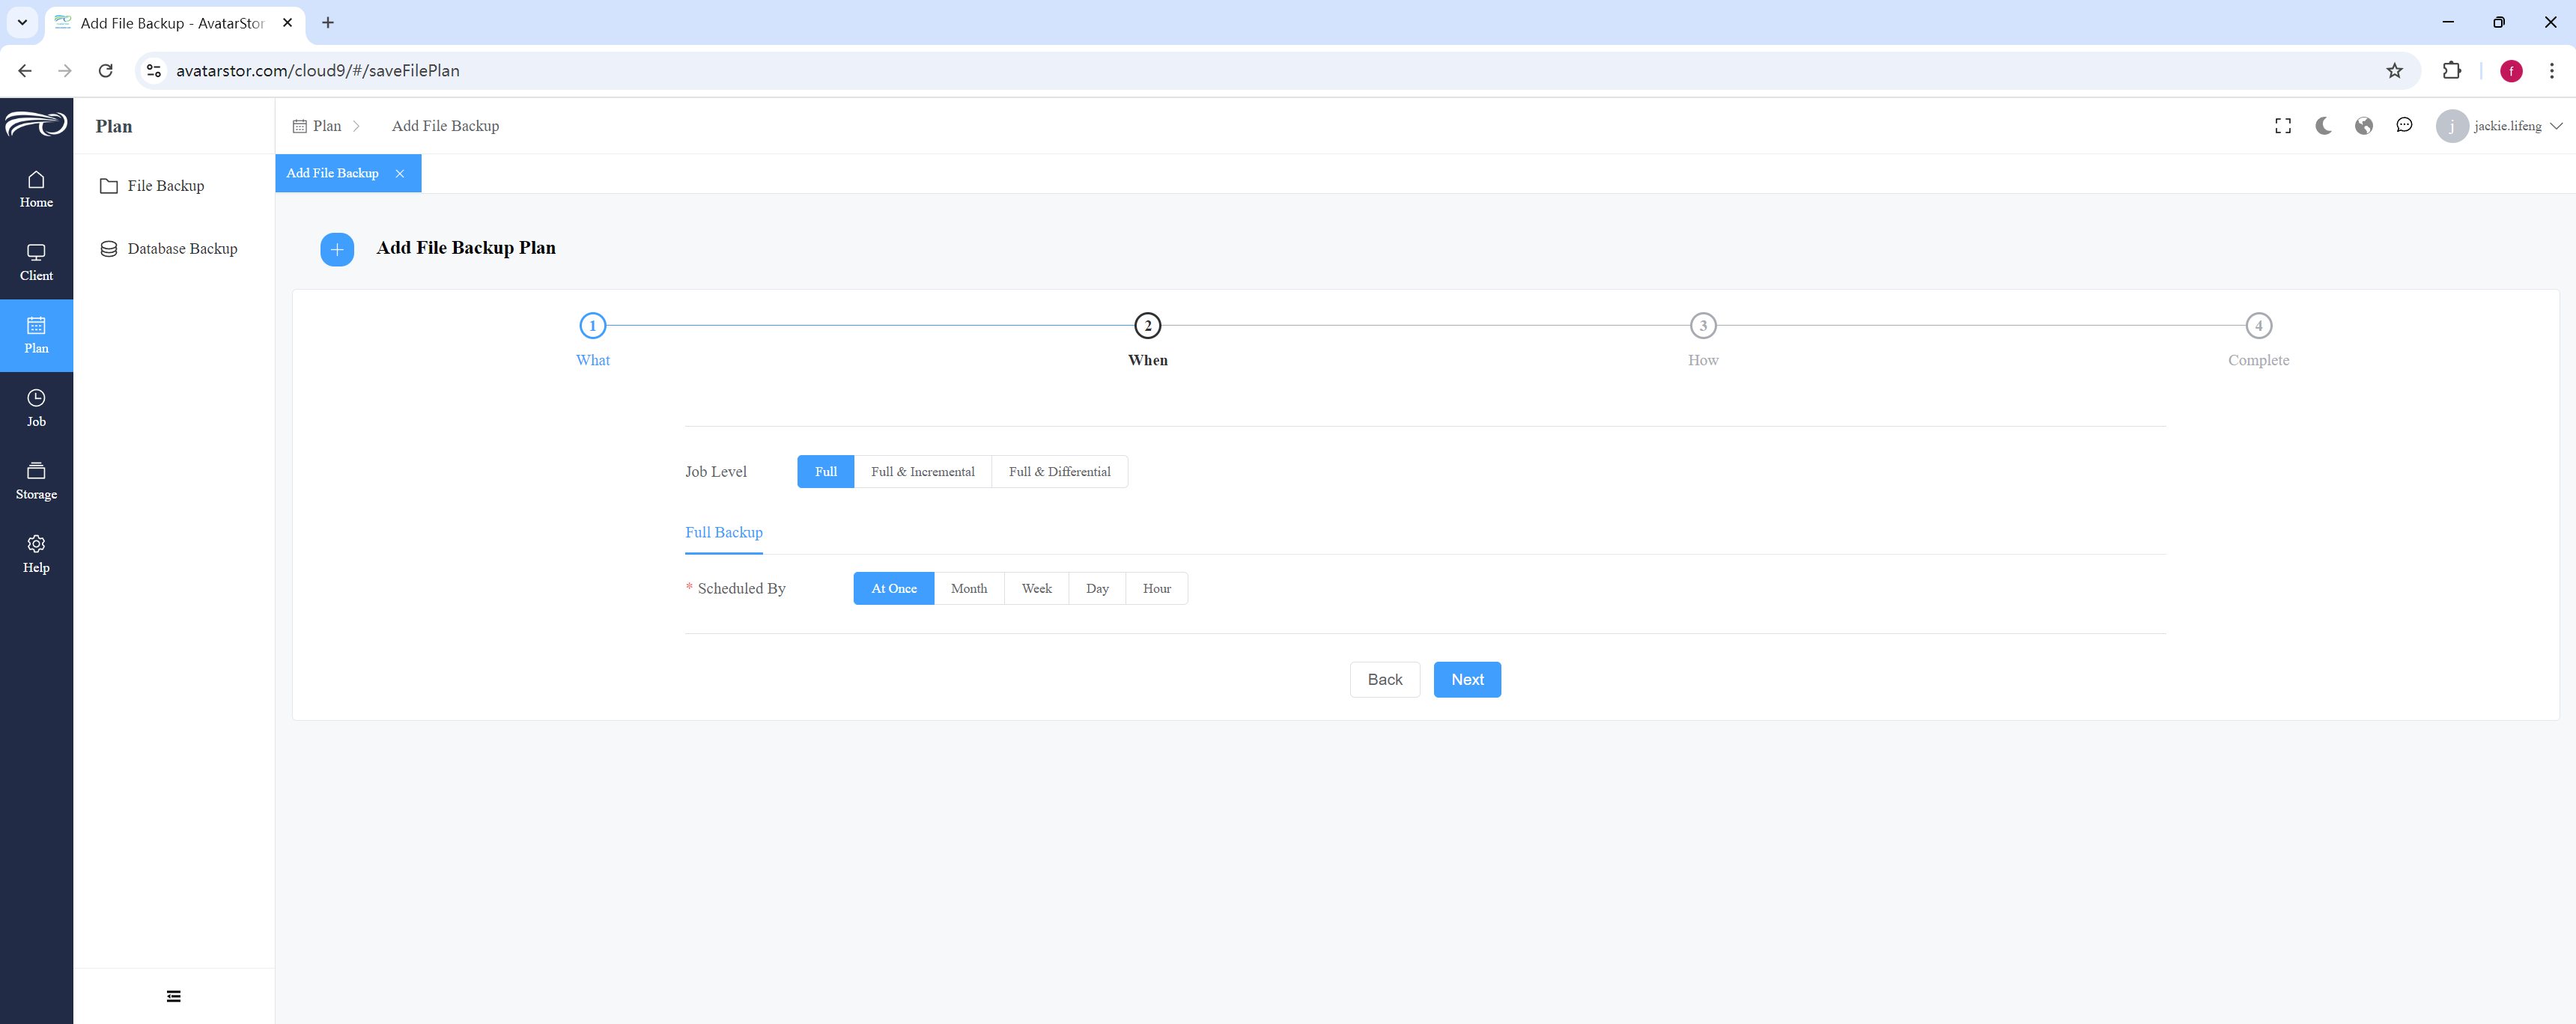
Task: Click the Back button
Action: tap(1384, 680)
